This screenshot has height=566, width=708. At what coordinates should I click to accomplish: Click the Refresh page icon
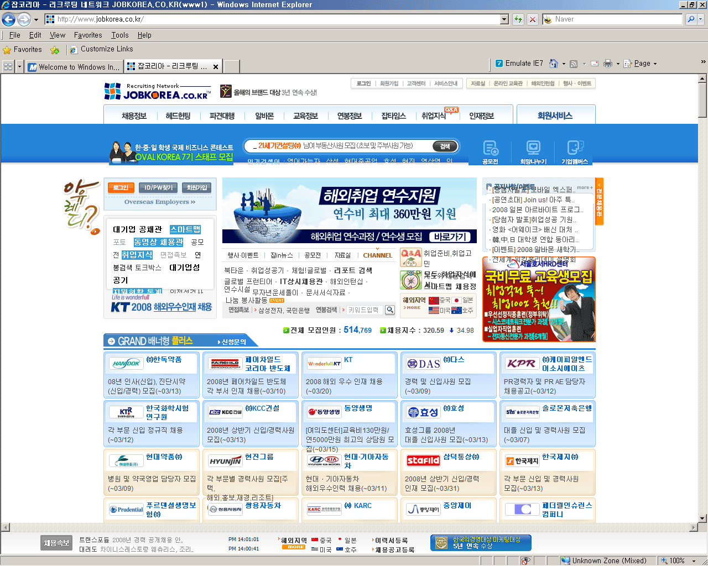coord(518,19)
